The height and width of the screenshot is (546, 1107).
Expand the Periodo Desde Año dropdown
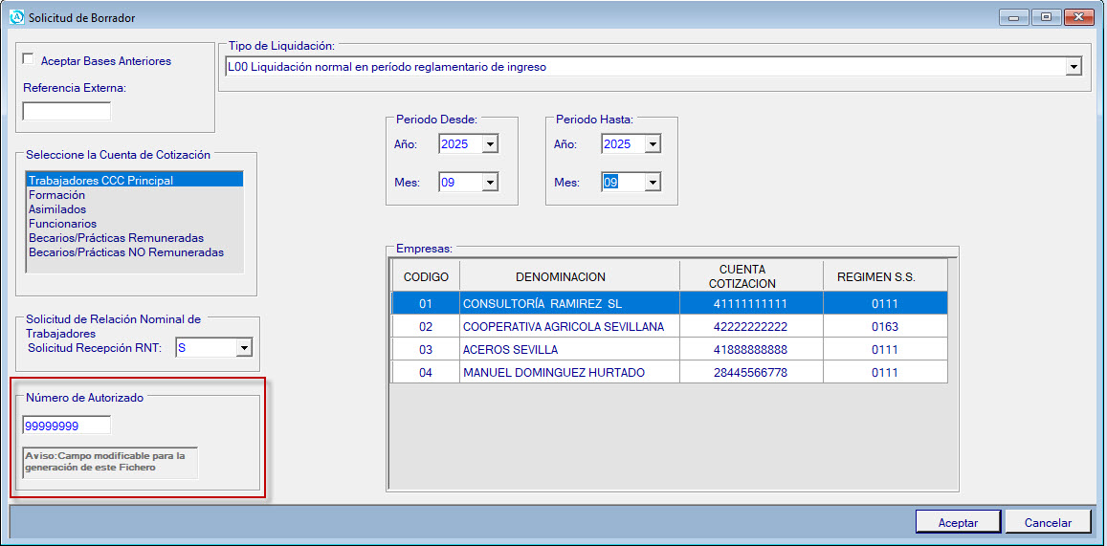tap(490, 144)
